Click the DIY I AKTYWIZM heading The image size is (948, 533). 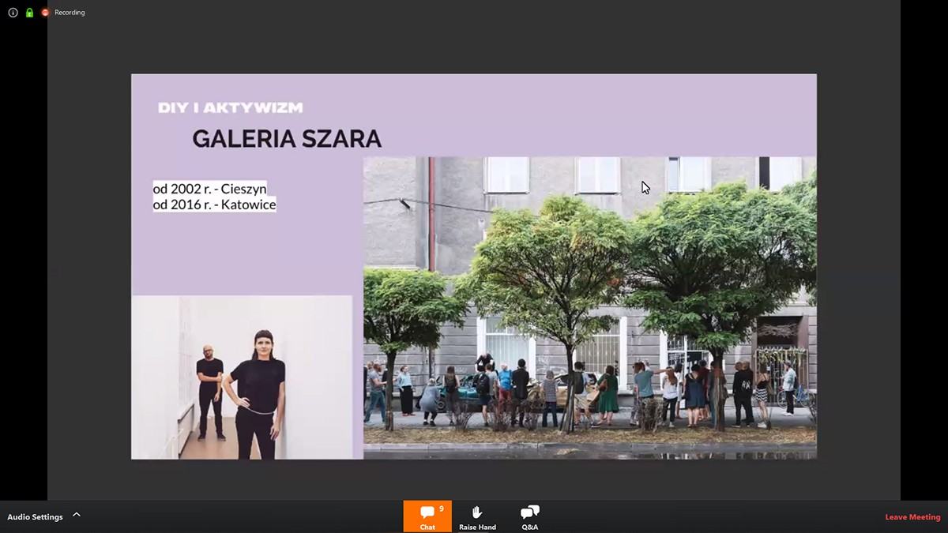(230, 107)
